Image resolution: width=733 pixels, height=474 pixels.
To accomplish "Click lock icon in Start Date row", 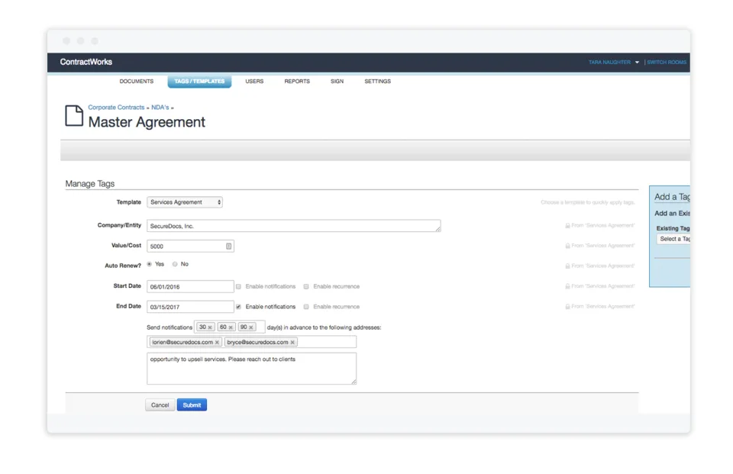I will pyautogui.click(x=567, y=286).
